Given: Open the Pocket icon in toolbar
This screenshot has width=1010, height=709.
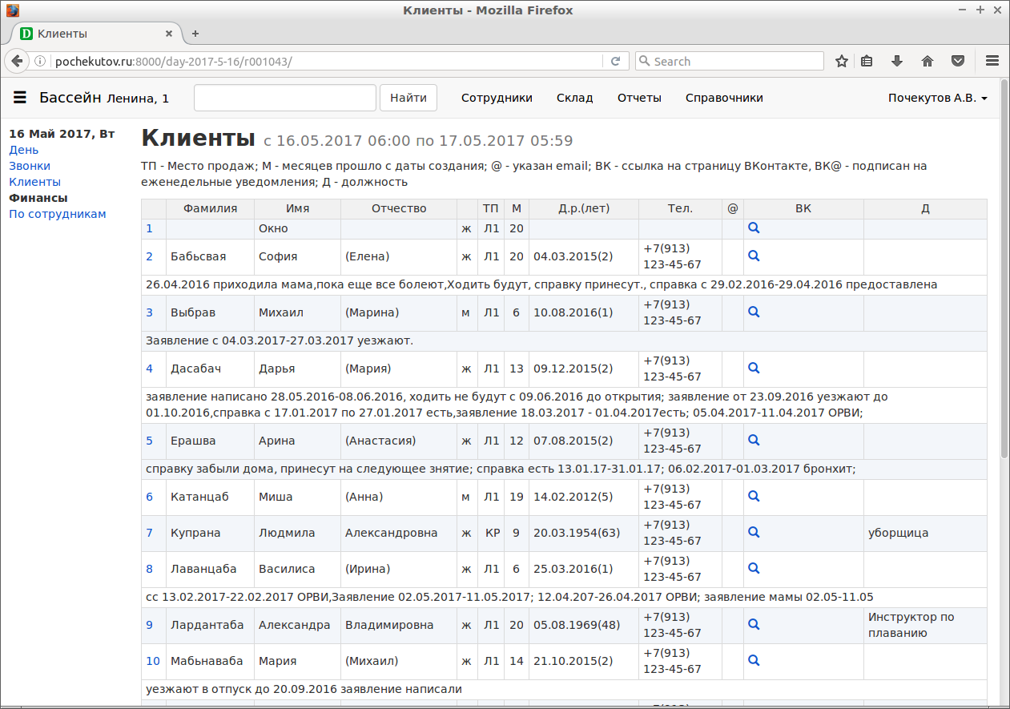Looking at the screenshot, I should tap(957, 61).
